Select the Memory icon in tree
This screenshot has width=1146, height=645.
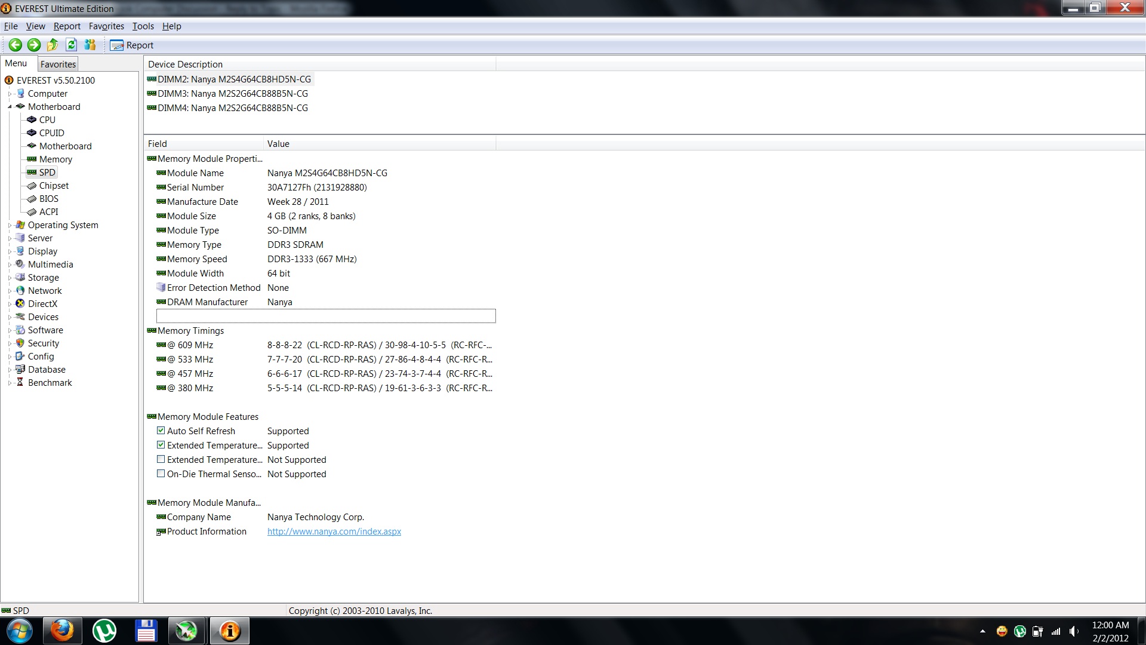click(x=32, y=159)
